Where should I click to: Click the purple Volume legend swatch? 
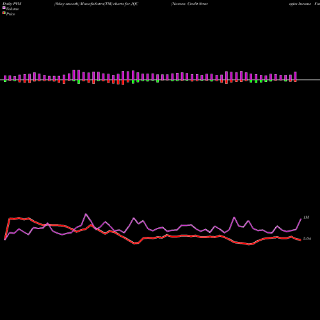[x=4, y=8]
